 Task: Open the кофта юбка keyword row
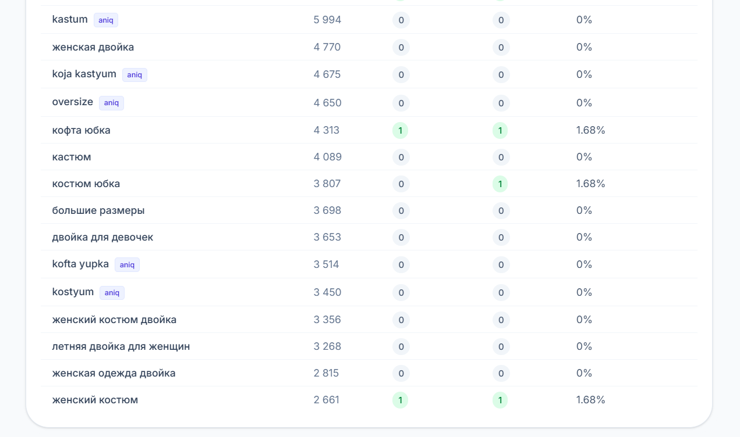tap(369, 130)
